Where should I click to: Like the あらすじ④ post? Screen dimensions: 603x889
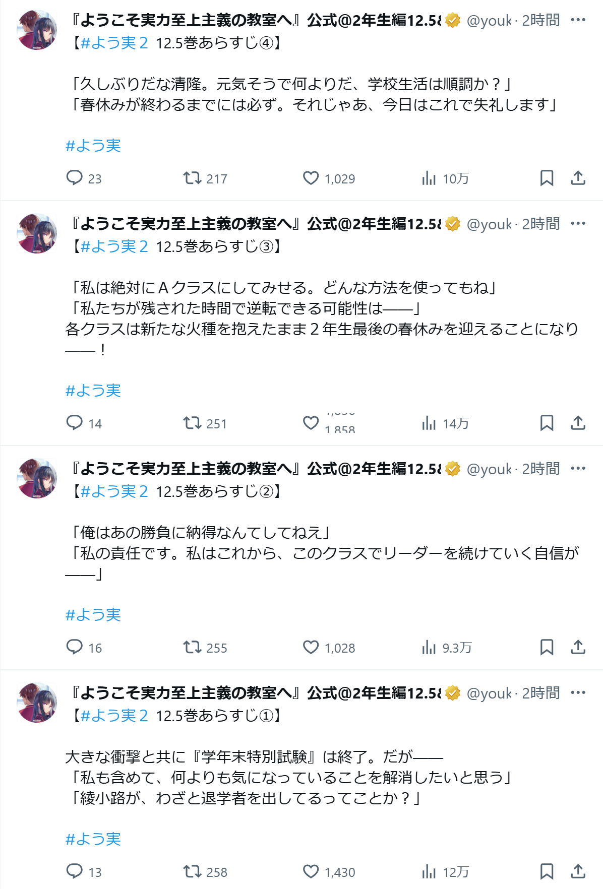[x=311, y=178]
